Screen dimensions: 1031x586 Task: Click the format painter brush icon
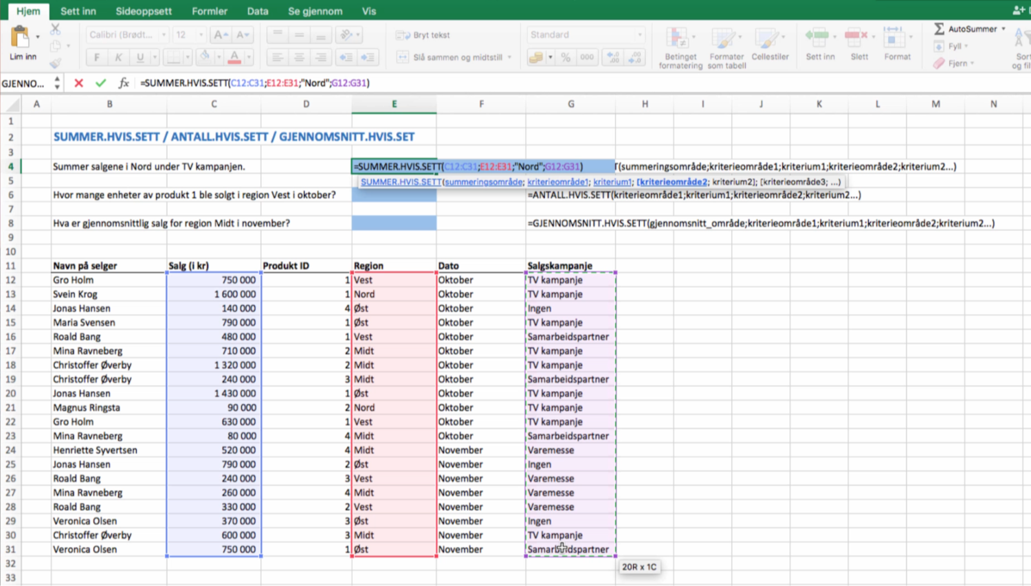(x=56, y=63)
